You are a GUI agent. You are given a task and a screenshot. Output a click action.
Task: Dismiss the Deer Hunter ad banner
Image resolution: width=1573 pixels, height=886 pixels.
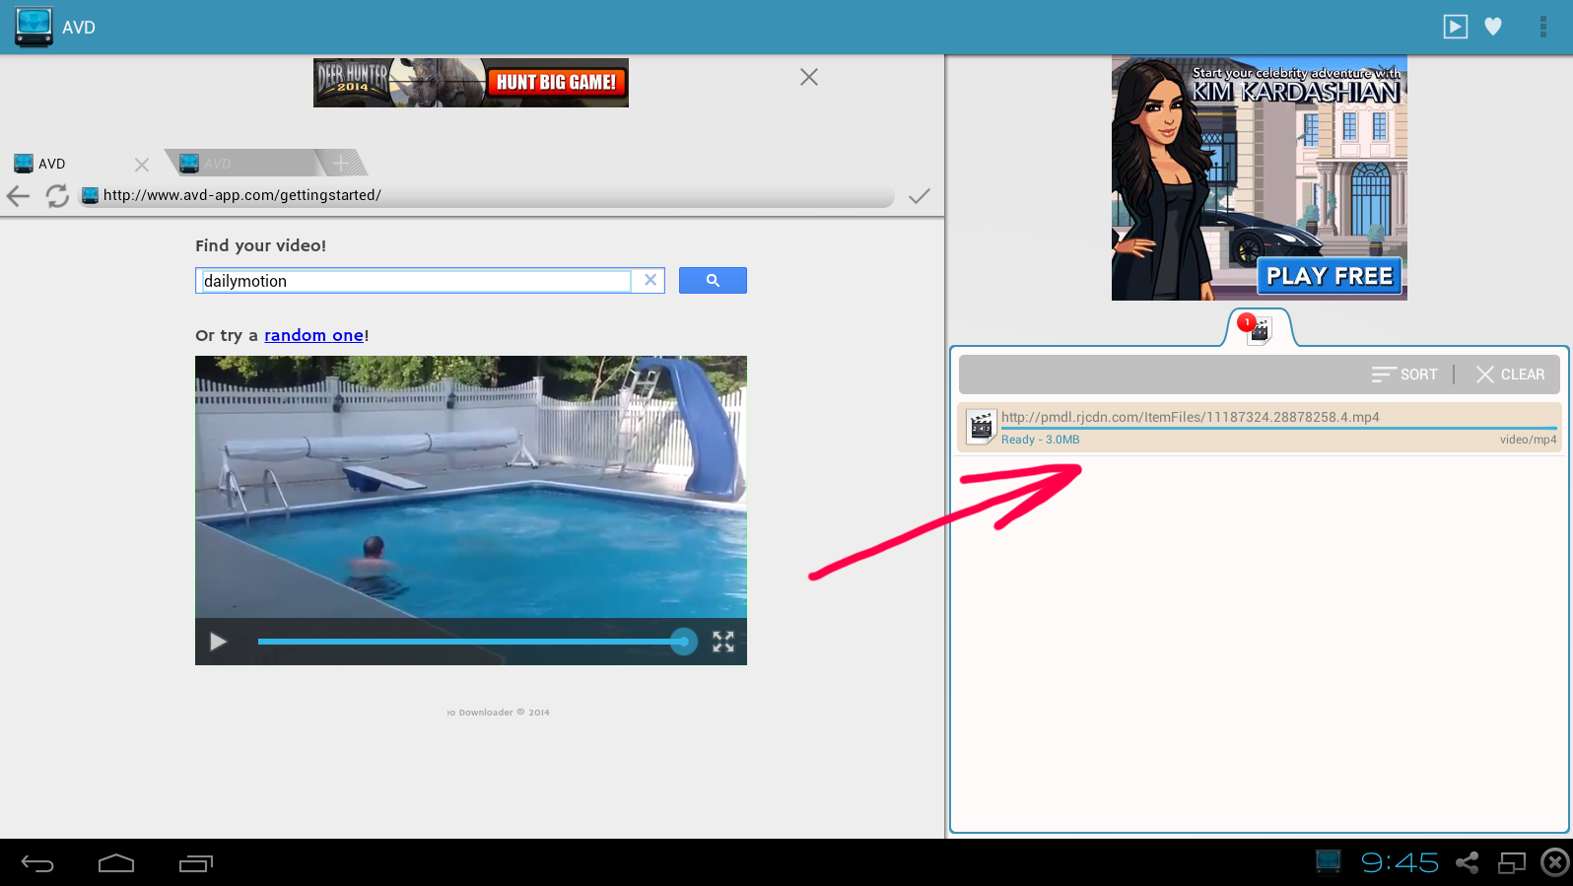pos(808,77)
